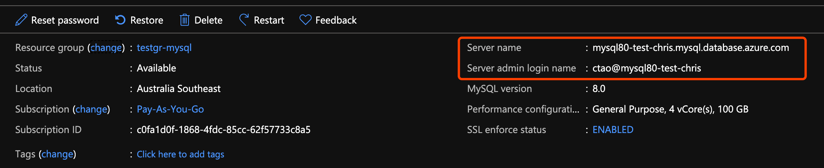This screenshot has width=824, height=168.
Task: Open the Pay-As-You-Go subscription
Action: tap(170, 109)
